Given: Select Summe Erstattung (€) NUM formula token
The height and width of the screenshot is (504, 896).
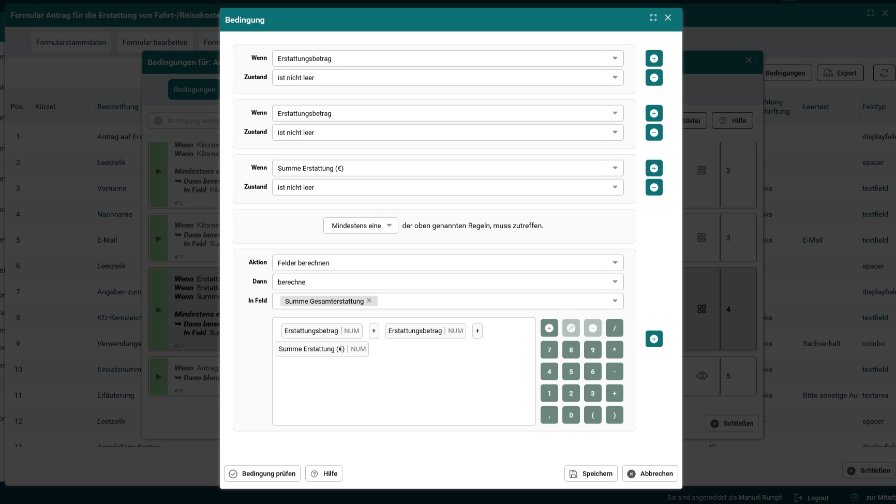Looking at the screenshot, I should click(x=322, y=349).
